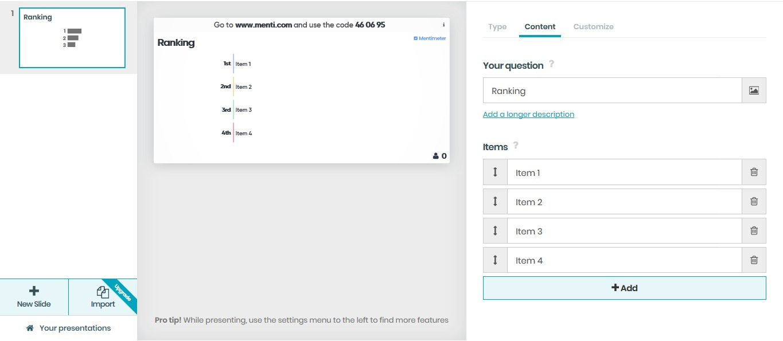The image size is (783, 341).
Task: Create a New Slide
Action: coord(34,297)
